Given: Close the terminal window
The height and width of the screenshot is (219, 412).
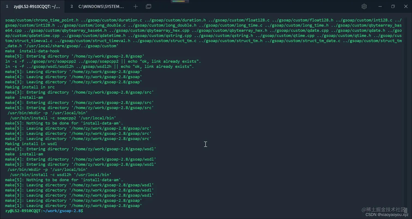Looking at the screenshot, I should [406, 6].
